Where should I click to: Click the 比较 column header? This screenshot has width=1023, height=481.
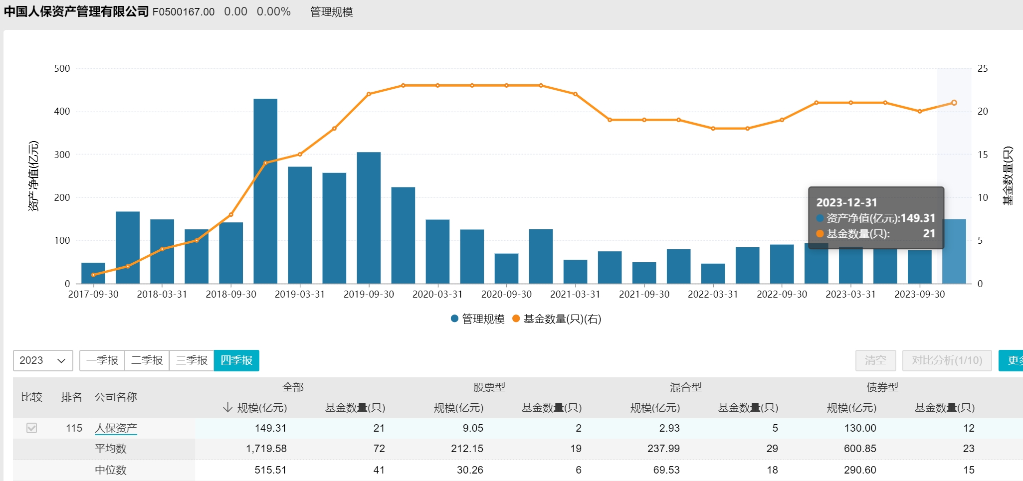click(x=31, y=397)
